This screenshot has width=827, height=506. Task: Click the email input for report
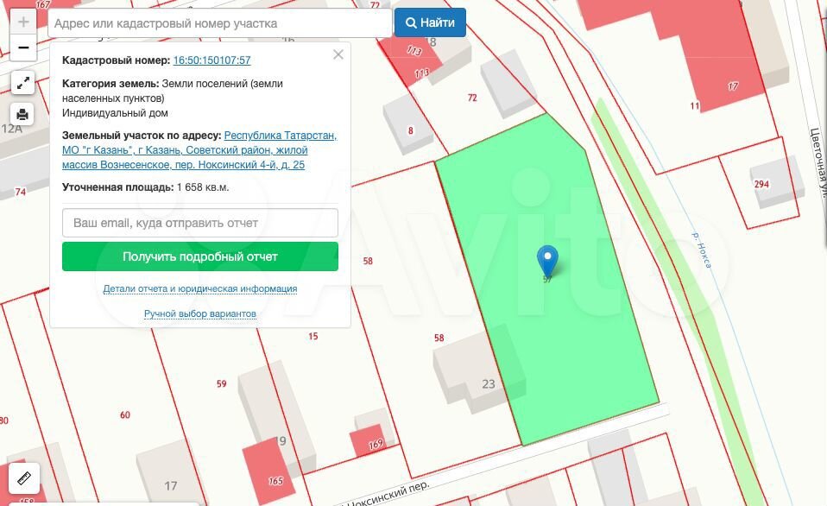click(x=200, y=223)
